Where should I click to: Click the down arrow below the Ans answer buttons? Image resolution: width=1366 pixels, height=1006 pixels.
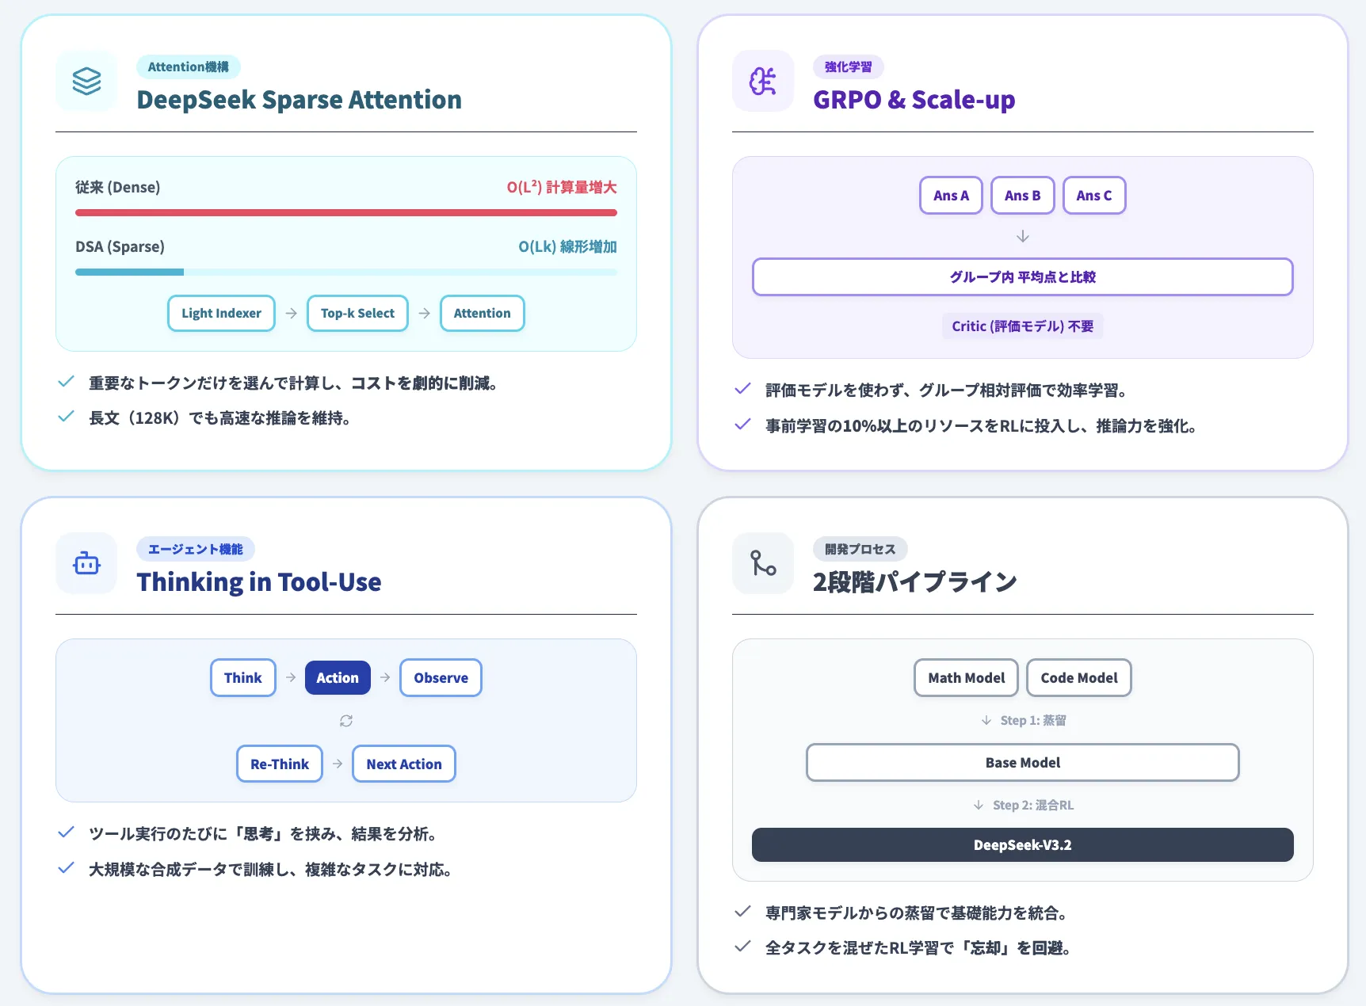1022,235
